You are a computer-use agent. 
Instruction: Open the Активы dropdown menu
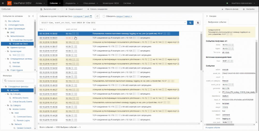40,3
